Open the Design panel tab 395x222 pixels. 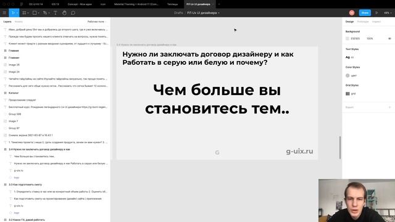pyautogui.click(x=349, y=22)
